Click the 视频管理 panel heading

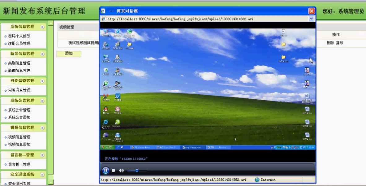pyautogui.click(x=67, y=27)
